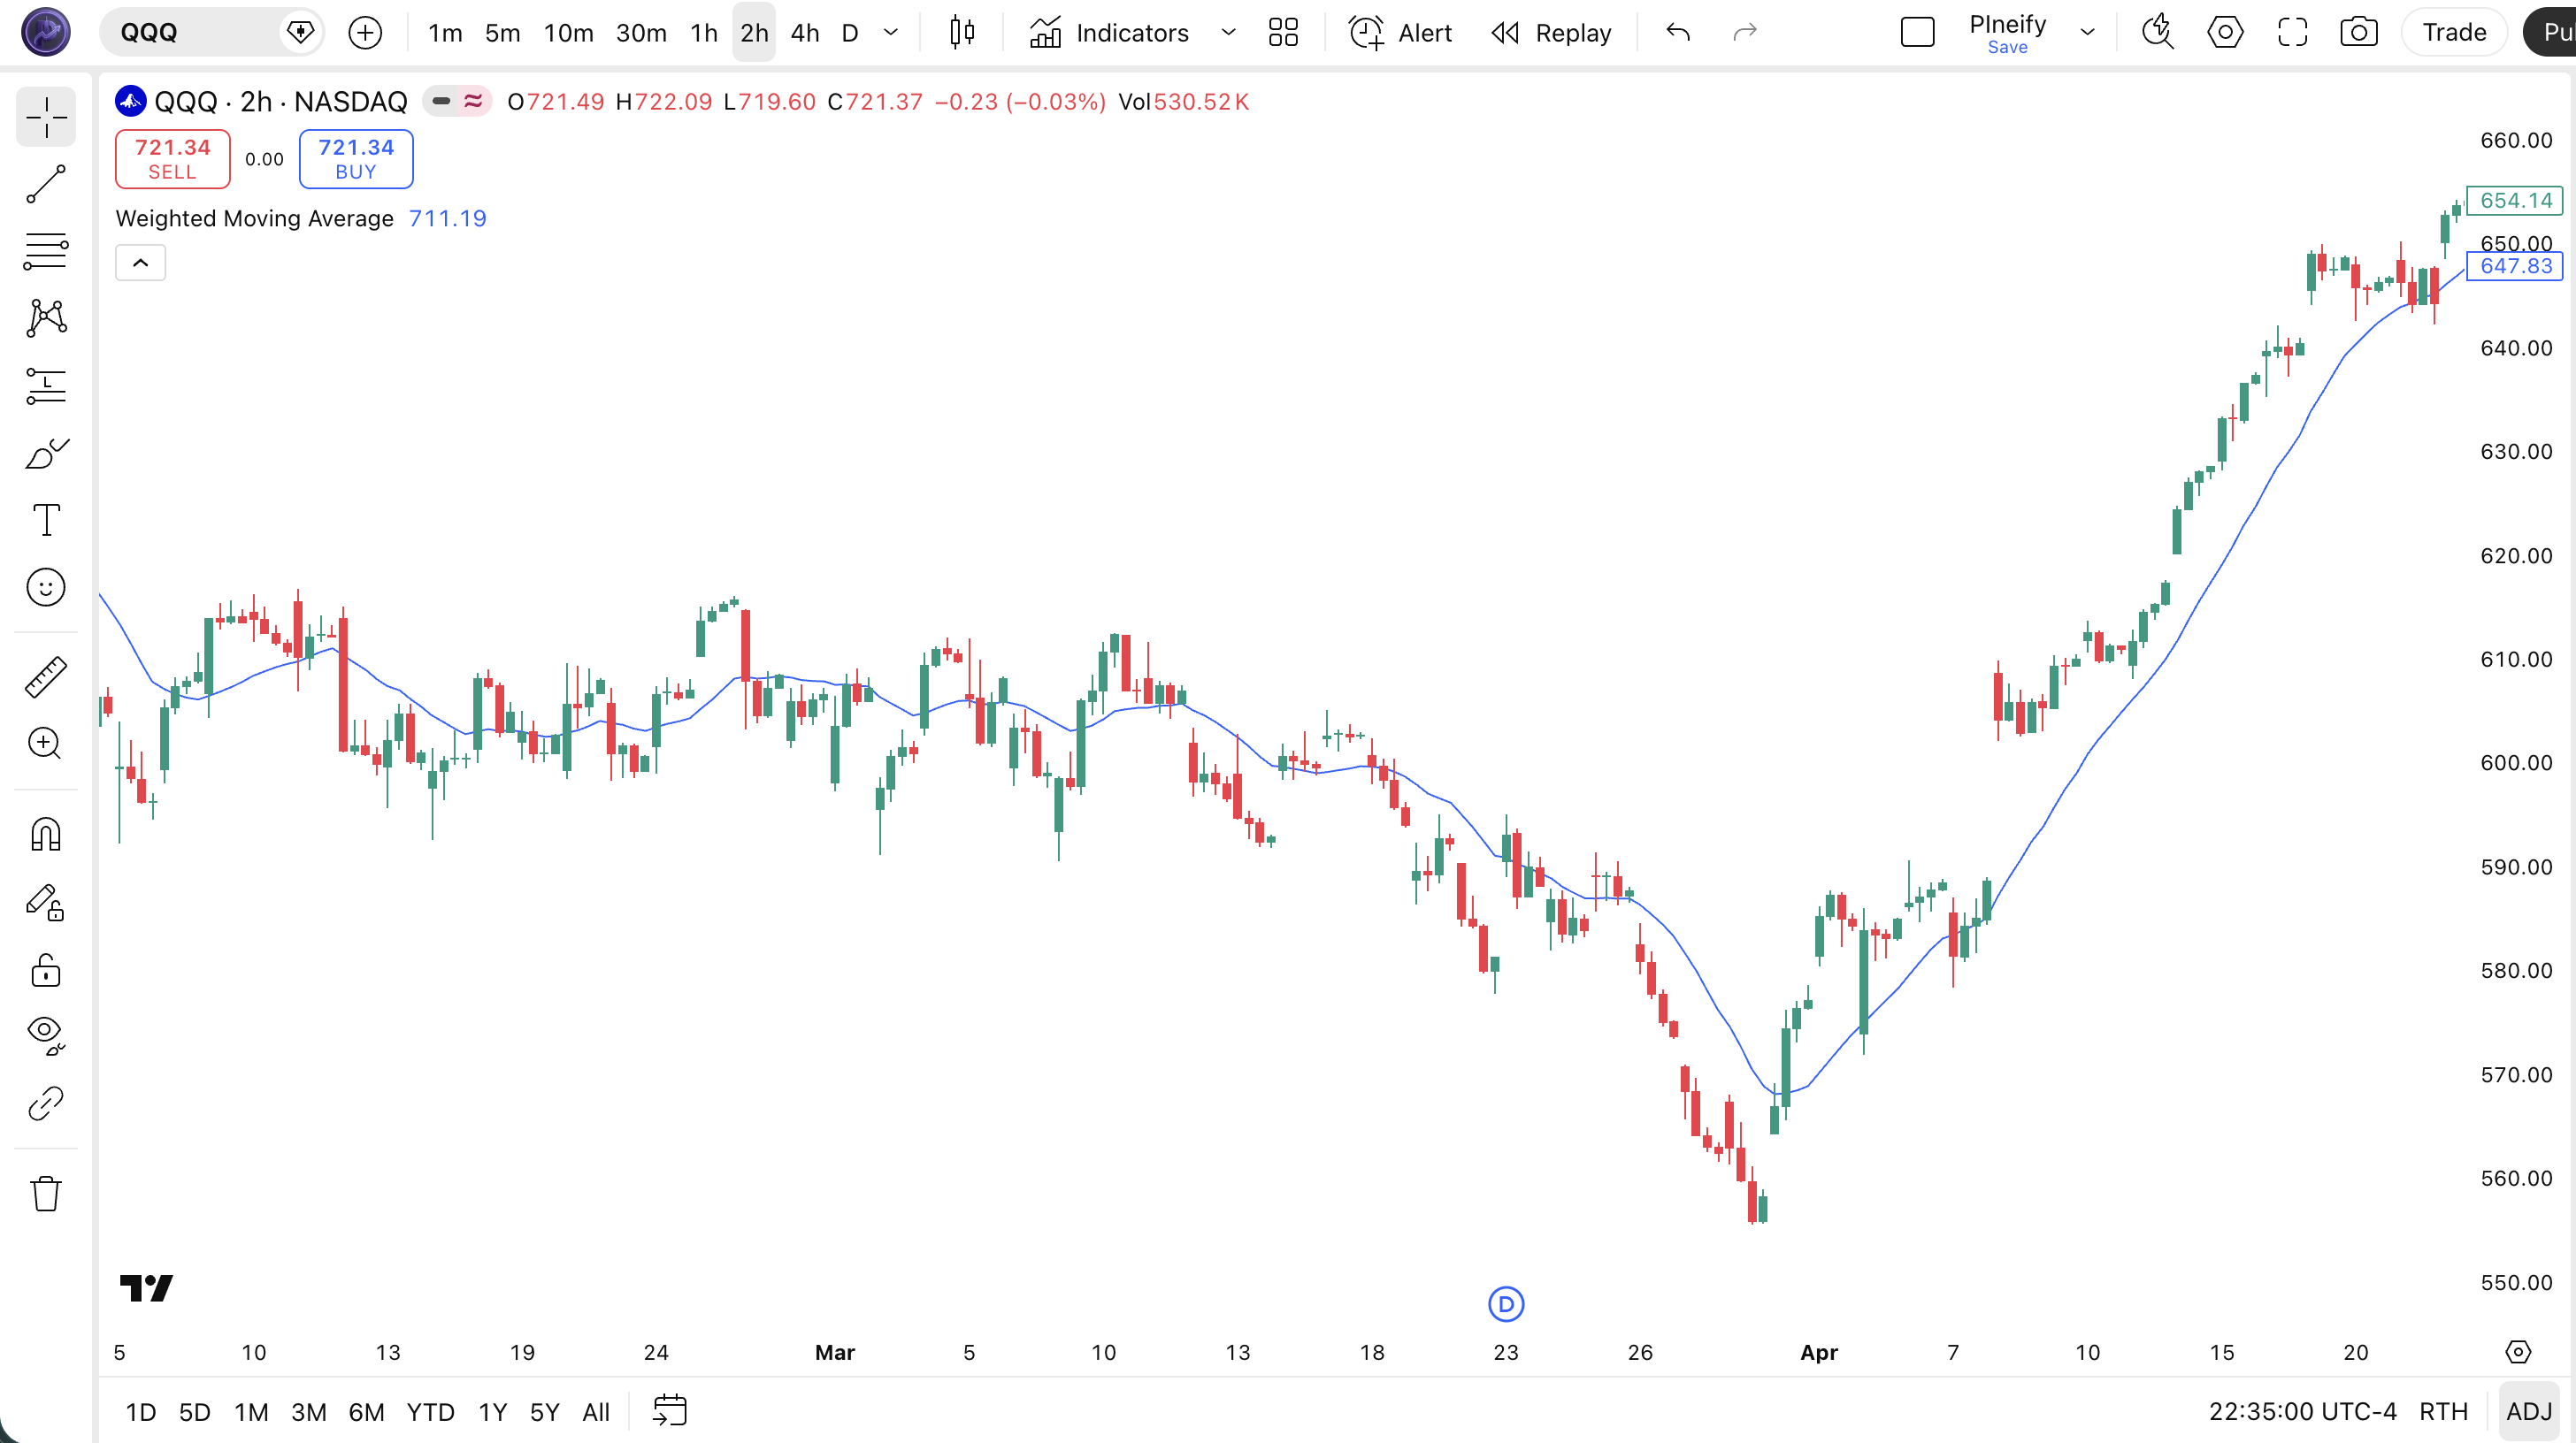This screenshot has height=1443, width=2576.
Task: Open the layout setup square icon
Action: [1917, 33]
